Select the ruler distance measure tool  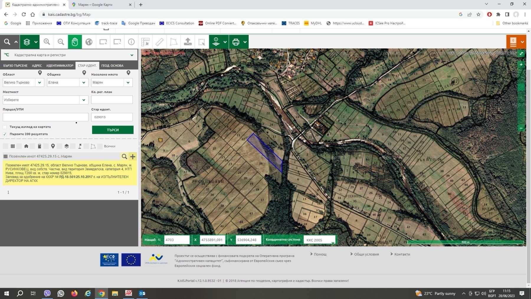pyautogui.click(x=160, y=42)
